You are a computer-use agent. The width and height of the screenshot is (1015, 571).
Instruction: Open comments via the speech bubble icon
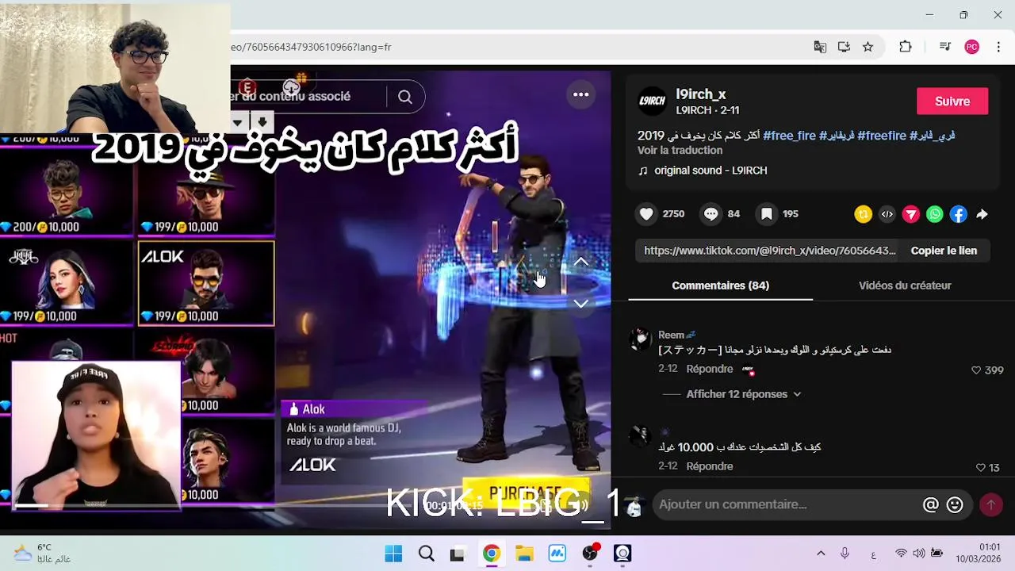[710, 214]
